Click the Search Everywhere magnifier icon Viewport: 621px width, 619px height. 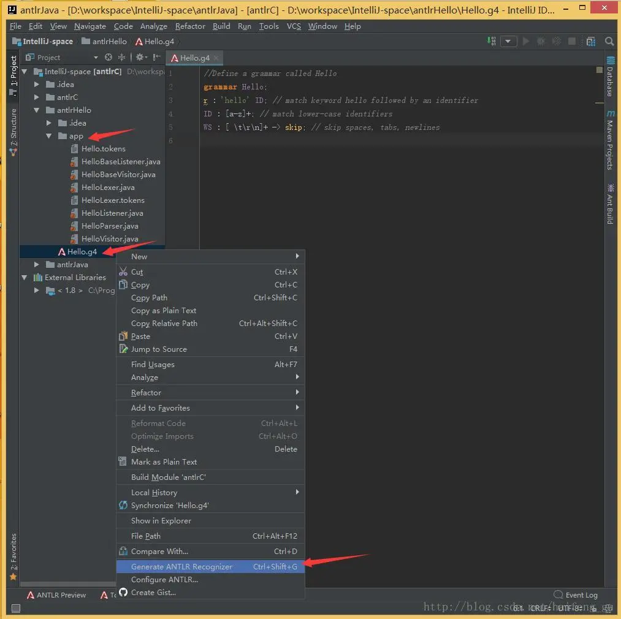coord(609,41)
